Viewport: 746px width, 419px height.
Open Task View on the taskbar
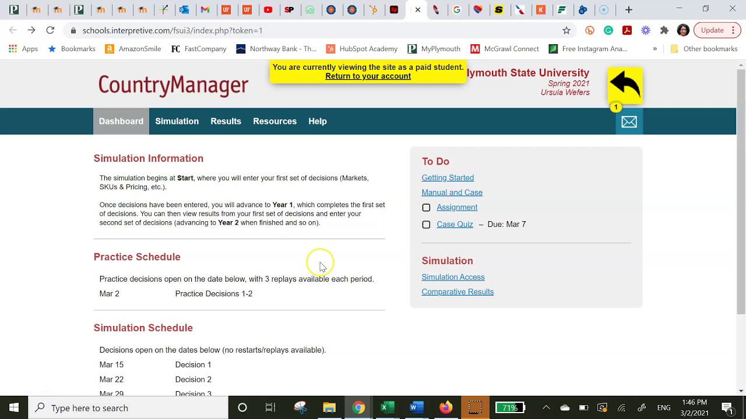(x=270, y=407)
